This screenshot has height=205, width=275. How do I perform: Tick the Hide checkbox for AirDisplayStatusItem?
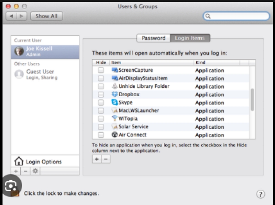pos(101,78)
